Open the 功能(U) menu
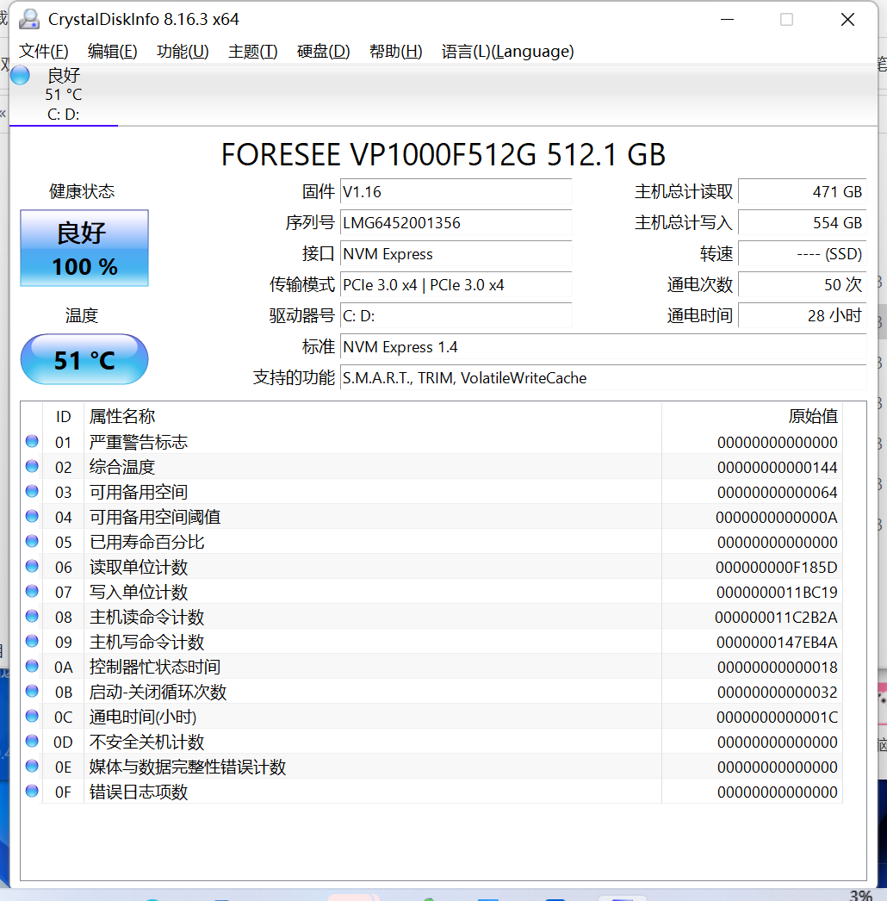 click(x=183, y=52)
